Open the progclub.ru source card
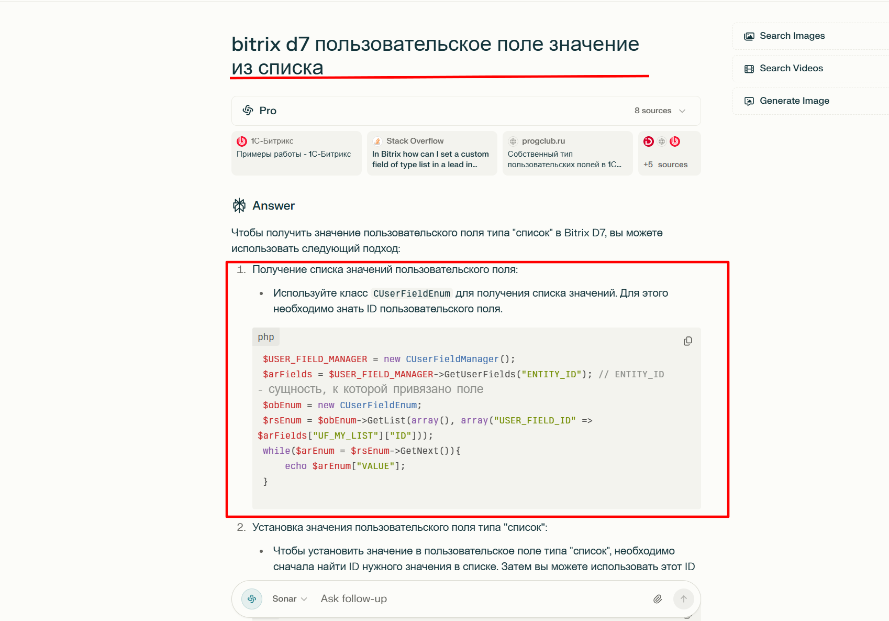The width and height of the screenshot is (889, 621). pos(567,153)
